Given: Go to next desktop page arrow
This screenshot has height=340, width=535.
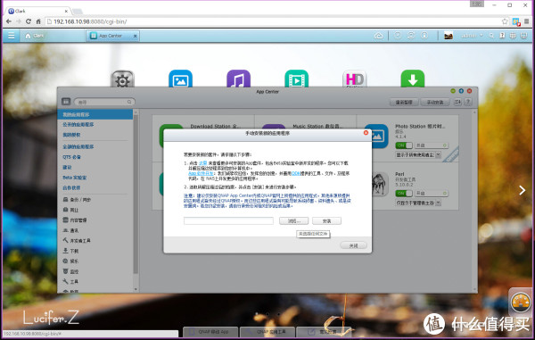Looking at the screenshot, I should click(522, 190).
